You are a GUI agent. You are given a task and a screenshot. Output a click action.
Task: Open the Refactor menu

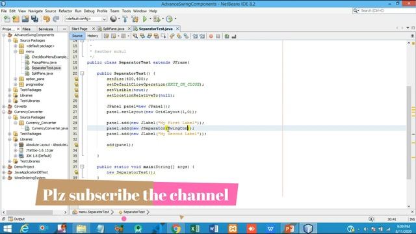pyautogui.click(x=65, y=11)
